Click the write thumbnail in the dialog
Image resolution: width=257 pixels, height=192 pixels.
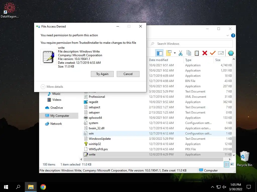point(48,57)
